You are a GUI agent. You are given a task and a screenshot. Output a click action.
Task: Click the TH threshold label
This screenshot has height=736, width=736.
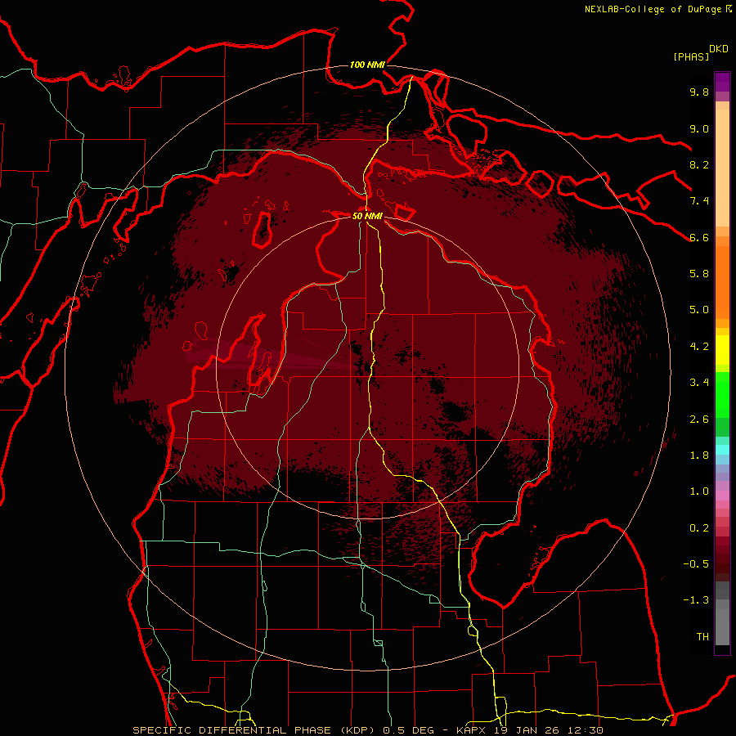click(x=702, y=636)
